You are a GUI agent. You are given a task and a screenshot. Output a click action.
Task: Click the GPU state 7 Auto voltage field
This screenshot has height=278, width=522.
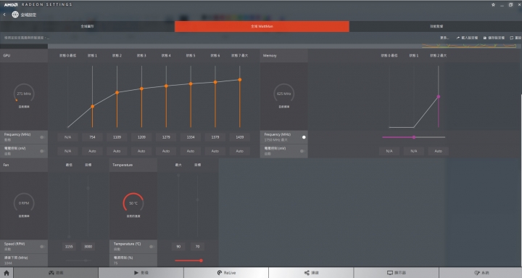click(240, 151)
